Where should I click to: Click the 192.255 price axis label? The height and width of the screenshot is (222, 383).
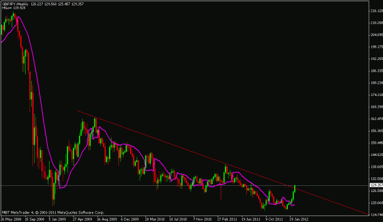377,59
